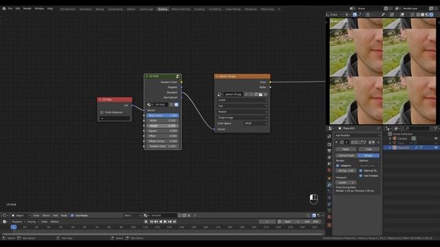Toggle the Optimal Display checkbox

(360, 171)
